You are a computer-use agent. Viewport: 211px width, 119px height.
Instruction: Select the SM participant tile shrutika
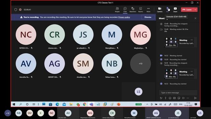pyautogui.click(x=83, y=63)
